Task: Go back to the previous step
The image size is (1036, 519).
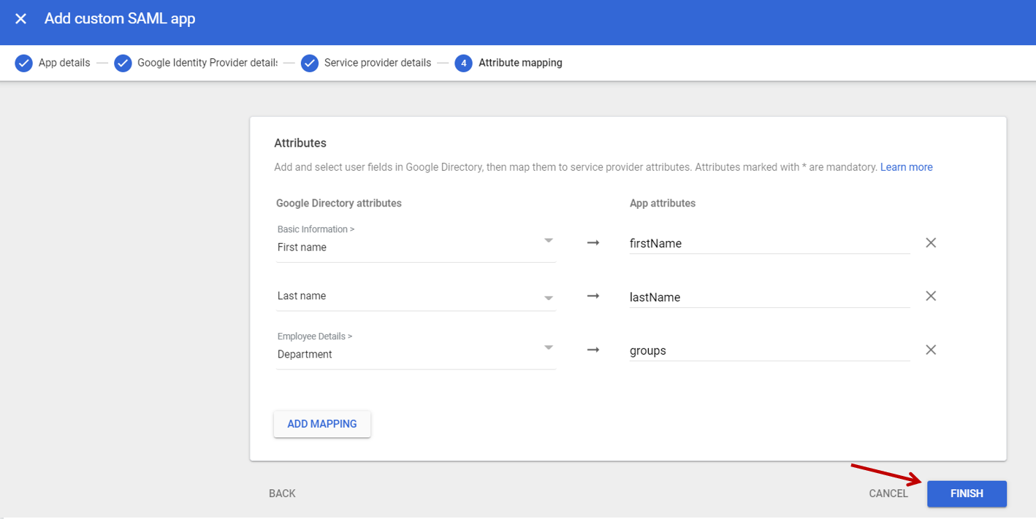Action: 282,493
